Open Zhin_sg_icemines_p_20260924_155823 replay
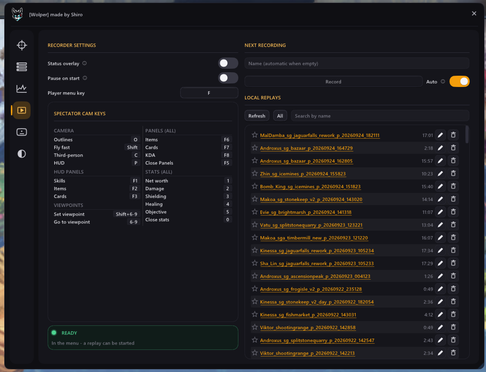 [303, 174]
